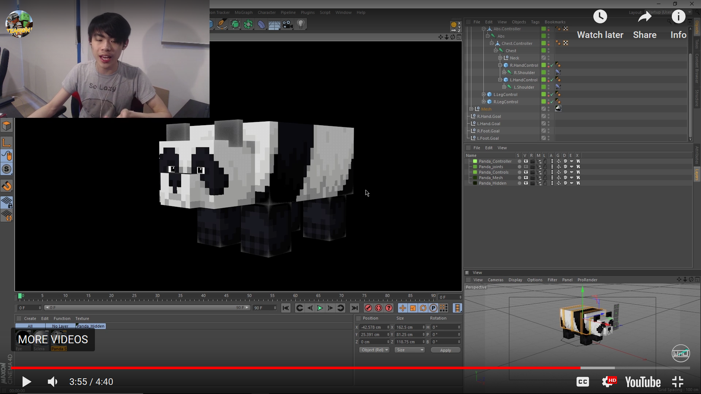Toggle Panda_Mesh layer lock icon
This screenshot has height=394, width=701.
545,178
